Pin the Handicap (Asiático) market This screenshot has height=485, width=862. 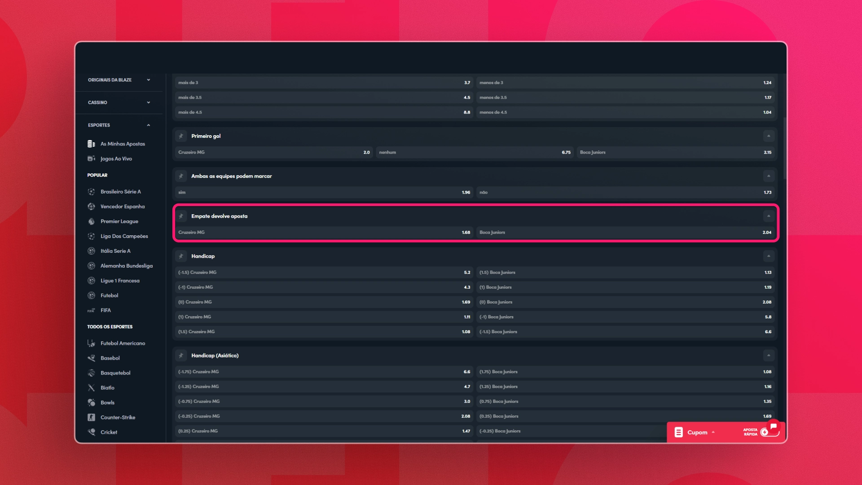(x=181, y=355)
